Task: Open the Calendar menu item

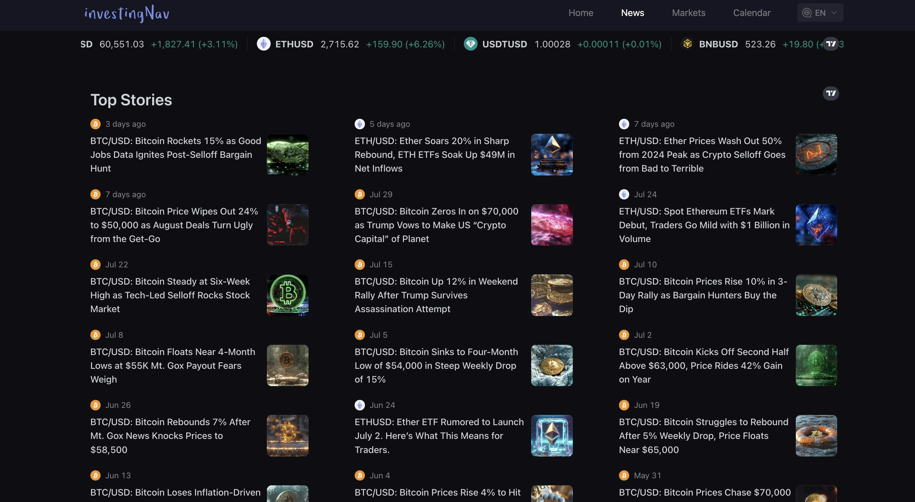Action: tap(752, 13)
